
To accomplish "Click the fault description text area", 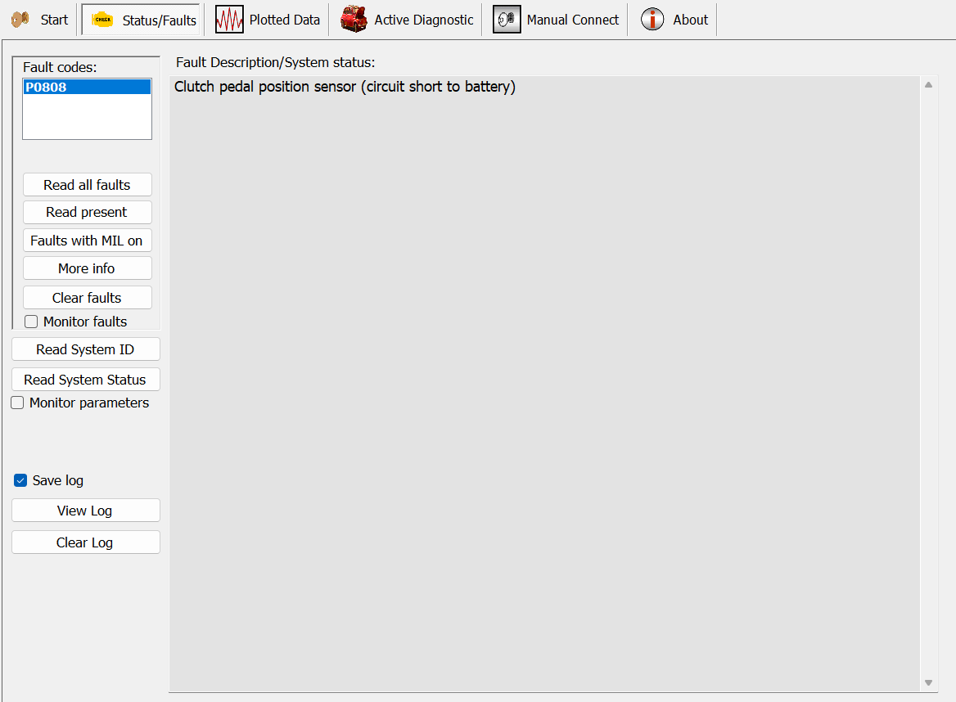I will click(543, 383).
